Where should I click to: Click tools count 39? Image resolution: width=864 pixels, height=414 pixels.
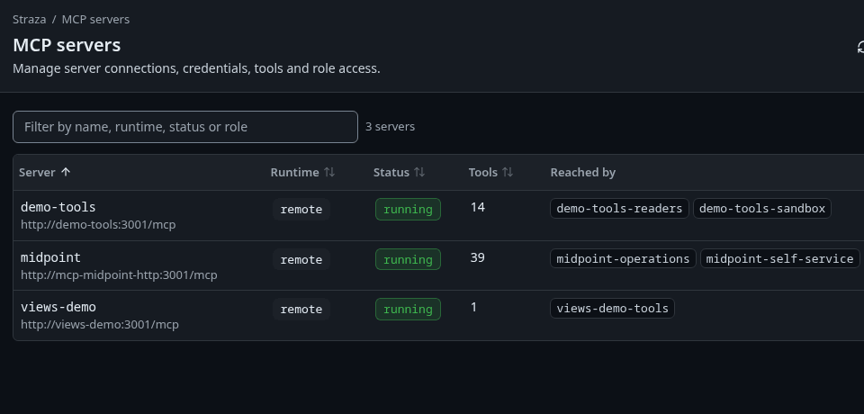coord(478,257)
